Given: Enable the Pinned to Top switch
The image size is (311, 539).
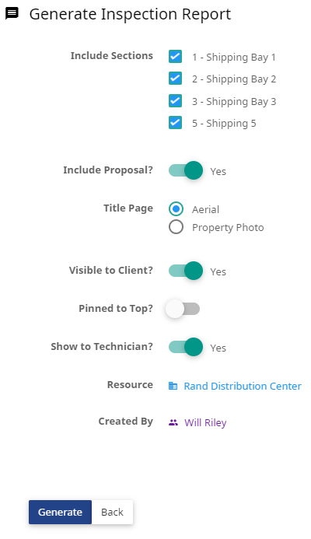Looking at the screenshot, I should click(x=183, y=309).
